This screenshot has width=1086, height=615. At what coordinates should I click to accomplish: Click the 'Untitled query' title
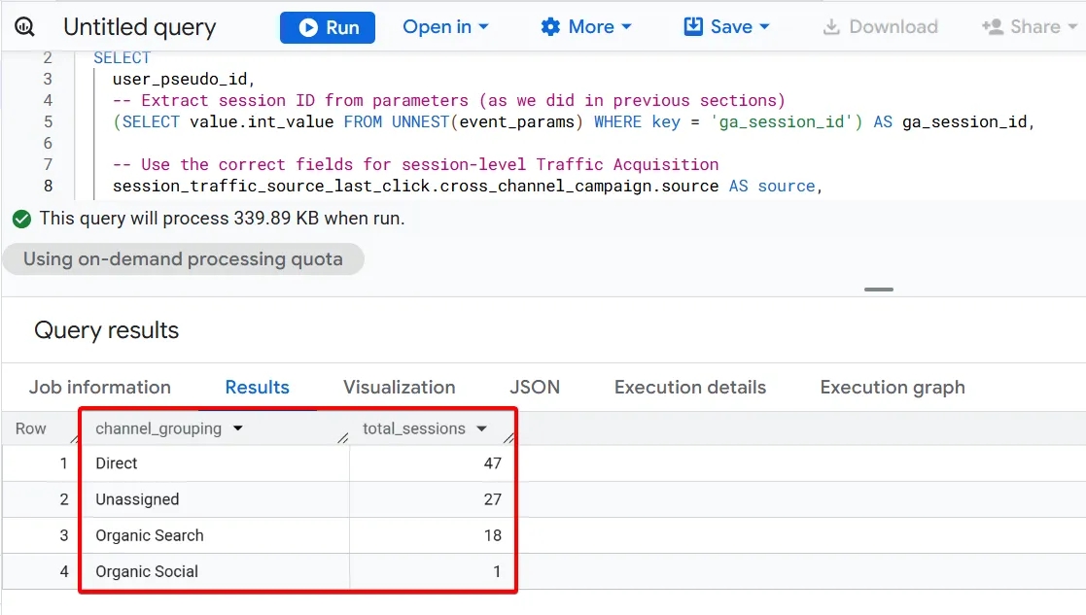(x=140, y=27)
